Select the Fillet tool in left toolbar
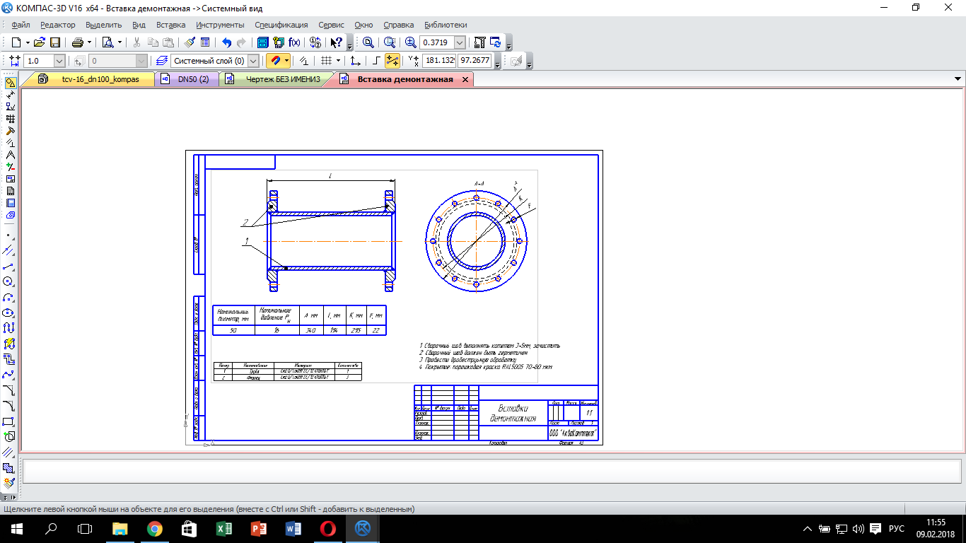This screenshot has width=966, height=543. tap(8, 406)
